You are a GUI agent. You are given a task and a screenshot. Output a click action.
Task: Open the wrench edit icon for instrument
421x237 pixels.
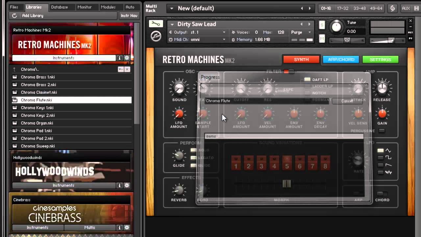coord(156,24)
